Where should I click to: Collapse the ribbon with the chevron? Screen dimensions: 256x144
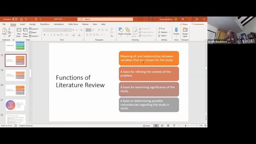click(205, 40)
